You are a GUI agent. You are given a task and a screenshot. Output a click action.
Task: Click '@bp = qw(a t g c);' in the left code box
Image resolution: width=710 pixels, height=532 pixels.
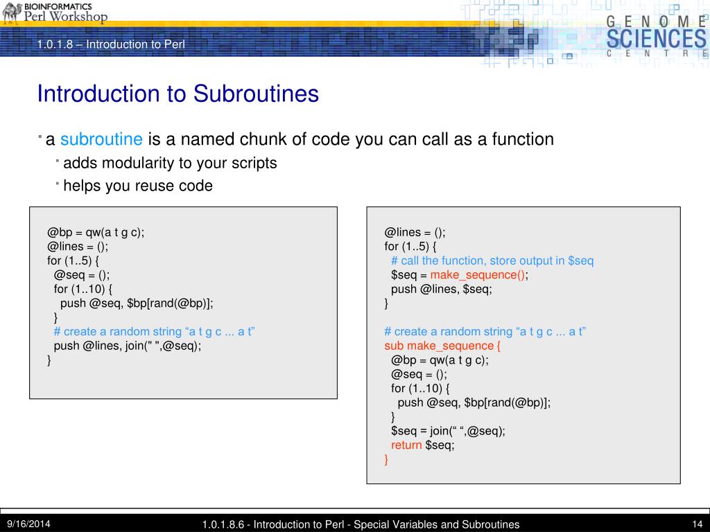[96, 233]
